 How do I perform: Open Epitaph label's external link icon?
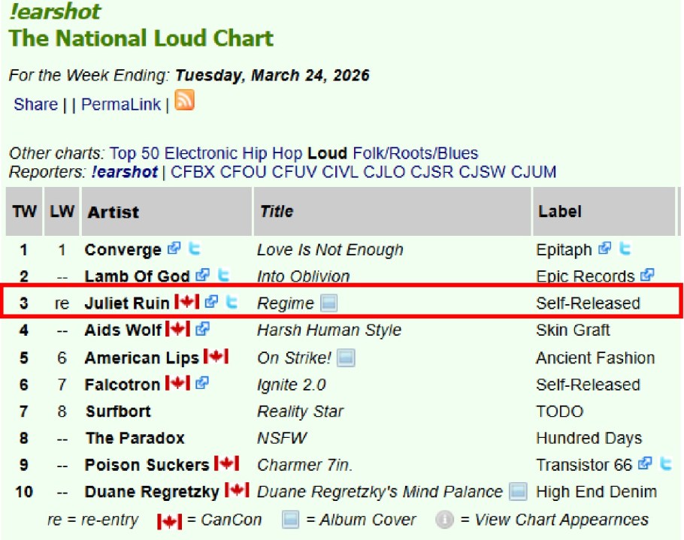(x=605, y=249)
